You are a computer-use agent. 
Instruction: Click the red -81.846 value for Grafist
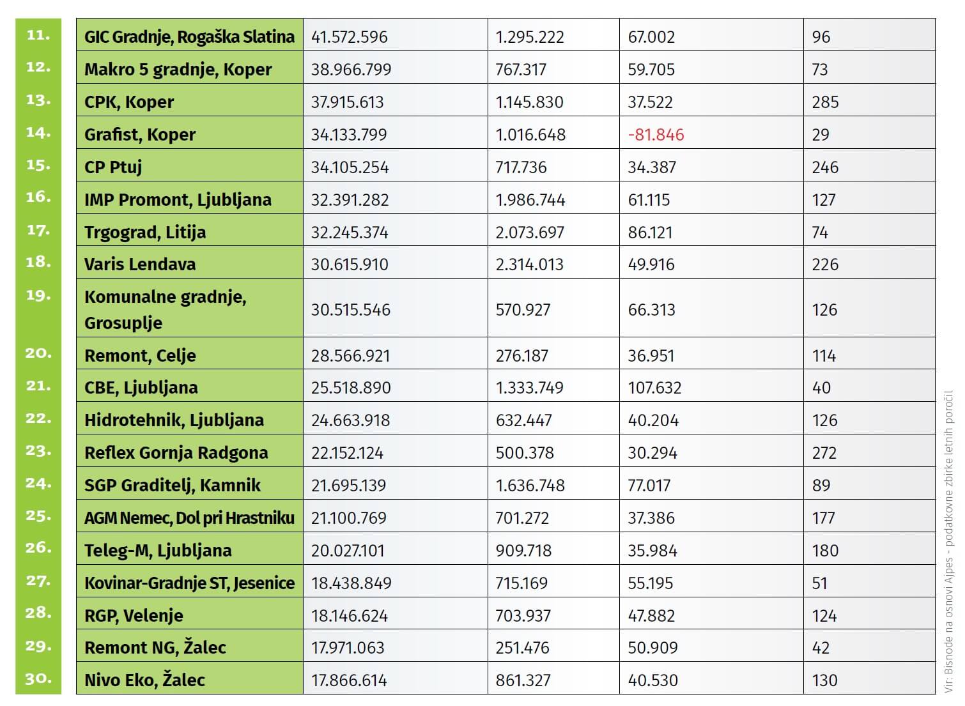(x=656, y=135)
